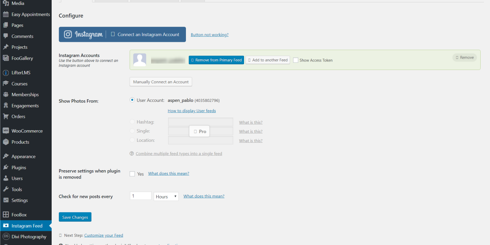
Task: Click Remove from Primary Feed button
Action: (216, 60)
